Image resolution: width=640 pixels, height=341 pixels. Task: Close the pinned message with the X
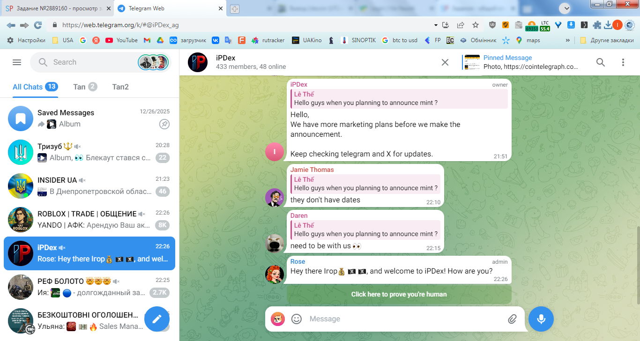(x=445, y=62)
